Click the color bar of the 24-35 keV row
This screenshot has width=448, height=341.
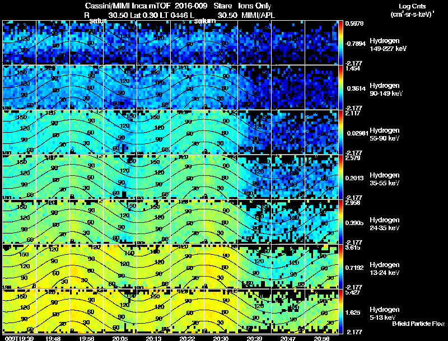pyautogui.click(x=340, y=222)
